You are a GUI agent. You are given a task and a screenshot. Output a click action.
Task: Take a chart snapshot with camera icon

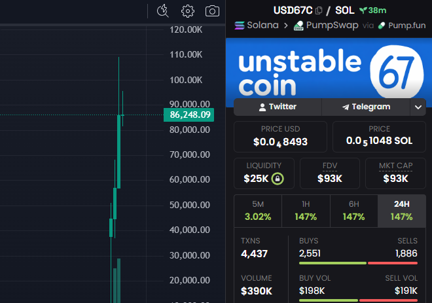212,11
